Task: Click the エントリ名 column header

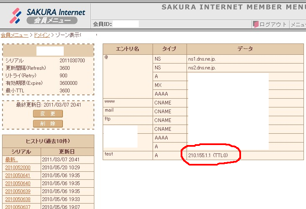Action: tap(127, 49)
